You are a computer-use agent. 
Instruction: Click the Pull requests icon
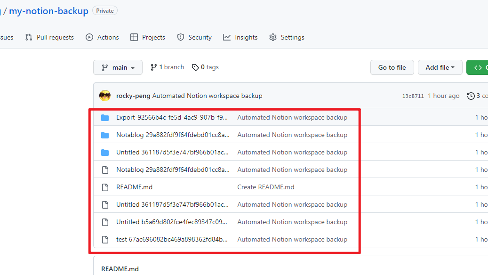coord(29,37)
